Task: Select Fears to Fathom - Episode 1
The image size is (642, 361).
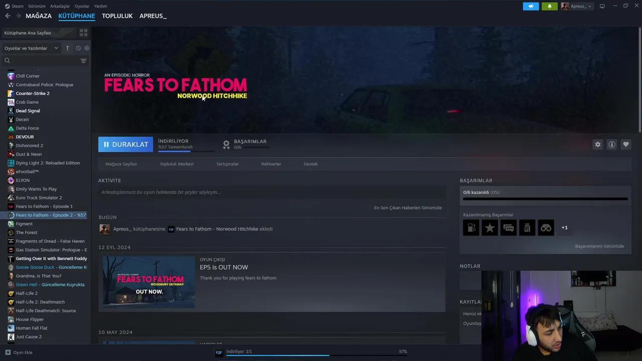Action: (45, 207)
